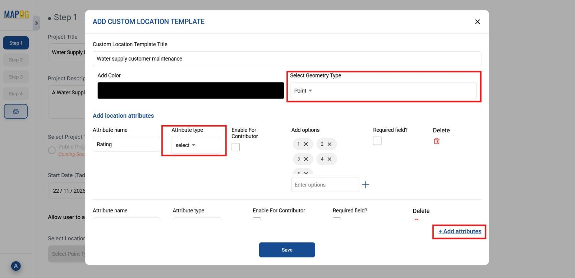The width and height of the screenshot is (575, 278).
Task: Focus the Enter options input
Action: (x=325, y=185)
